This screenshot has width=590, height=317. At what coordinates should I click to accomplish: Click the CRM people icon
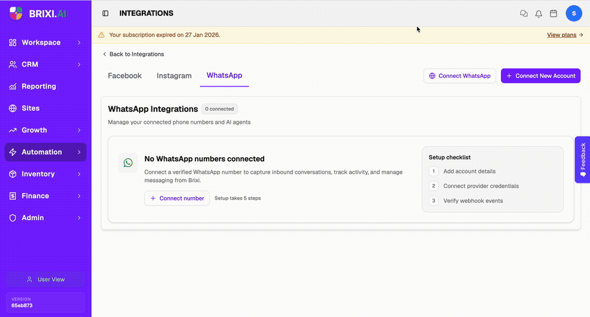click(13, 64)
